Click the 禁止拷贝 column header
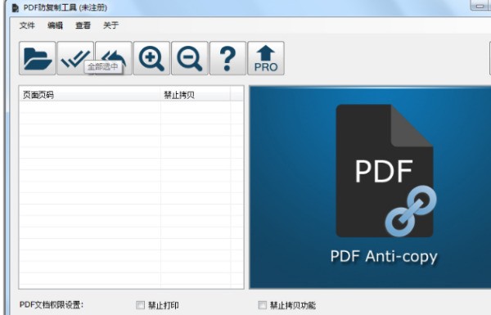 (196, 95)
